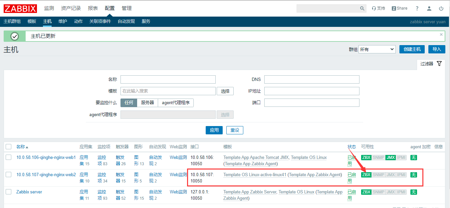Click the 导入 button
Viewport: 450px width, 208px height.
point(437,49)
